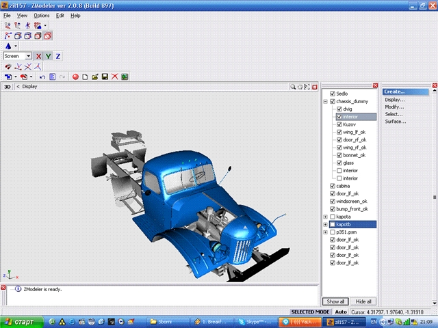Uncheck the Sedlo object checkbox
The width and height of the screenshot is (438, 328).
click(x=333, y=94)
